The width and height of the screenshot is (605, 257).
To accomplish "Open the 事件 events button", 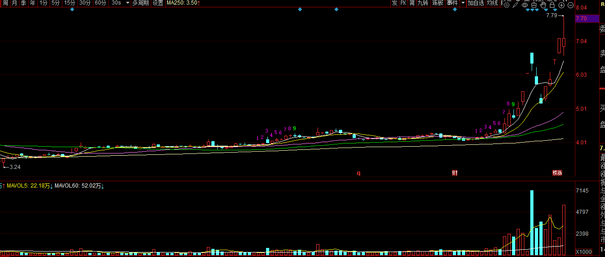I will [x=452, y=3].
